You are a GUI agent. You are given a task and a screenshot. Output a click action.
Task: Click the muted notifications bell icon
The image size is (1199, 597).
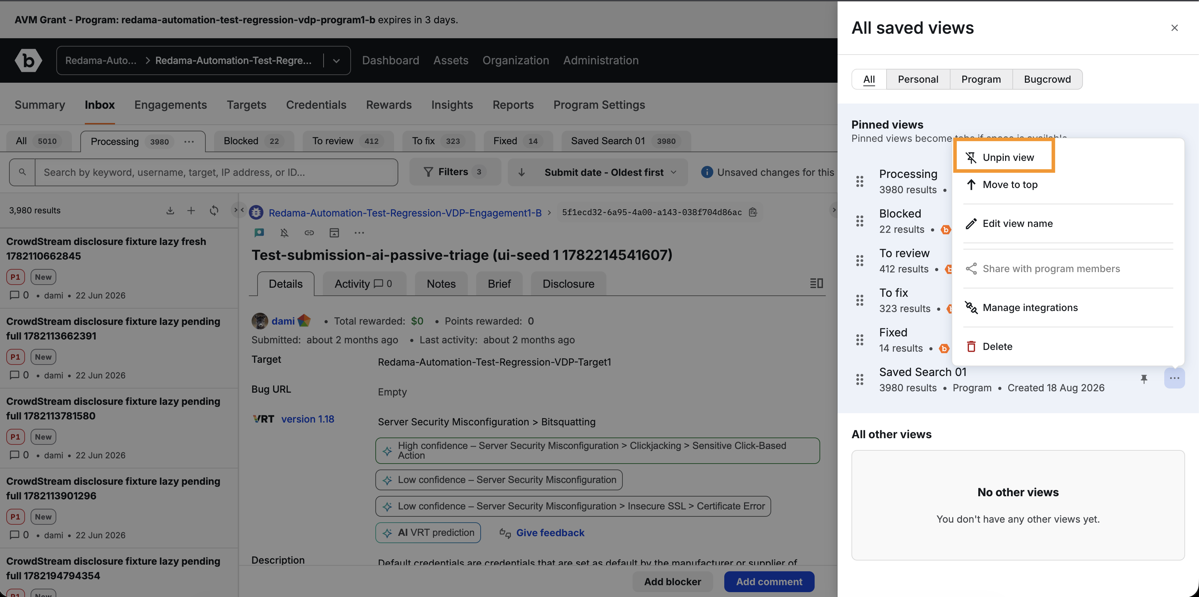(284, 233)
